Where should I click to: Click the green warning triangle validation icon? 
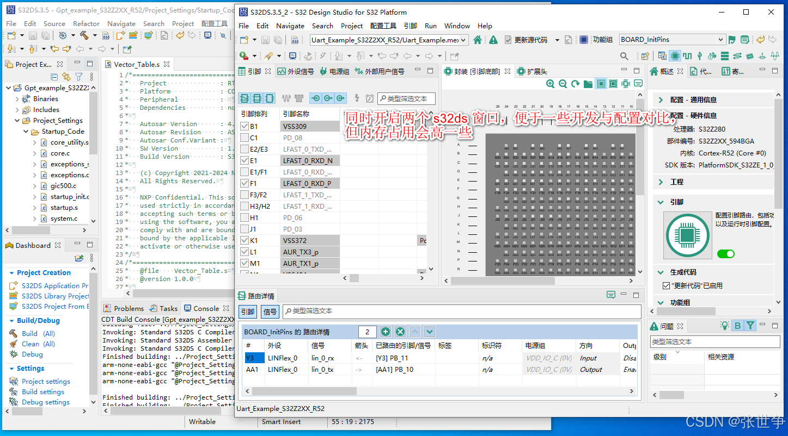(493, 40)
